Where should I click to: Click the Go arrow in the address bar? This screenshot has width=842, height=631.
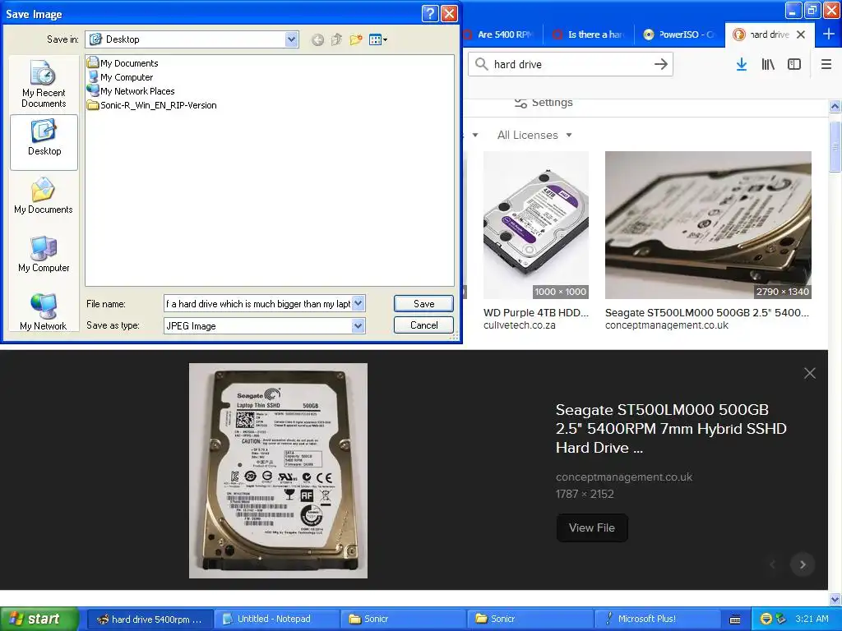click(661, 64)
